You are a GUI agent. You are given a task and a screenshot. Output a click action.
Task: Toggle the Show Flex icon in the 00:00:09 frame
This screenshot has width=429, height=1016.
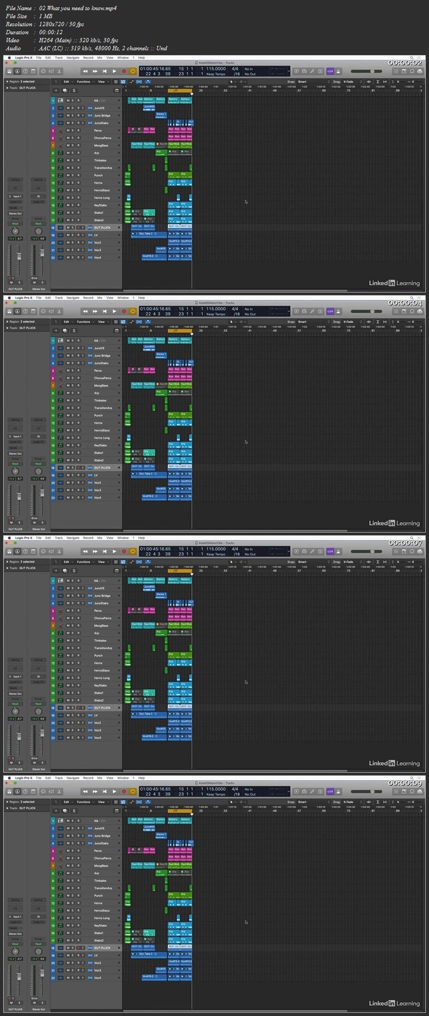point(140,802)
